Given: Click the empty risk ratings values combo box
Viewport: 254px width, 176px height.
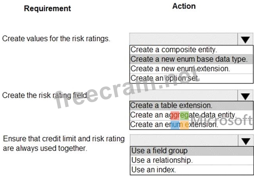Looking at the screenshot, I should pyautogui.click(x=184, y=39).
